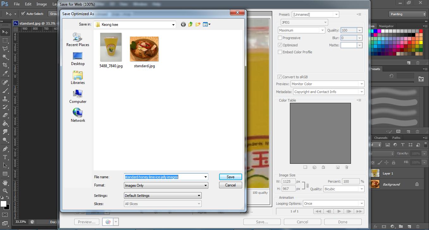Toggle the Embed Color Profile checkbox
This screenshot has width=429, height=230.
[x=280, y=52]
